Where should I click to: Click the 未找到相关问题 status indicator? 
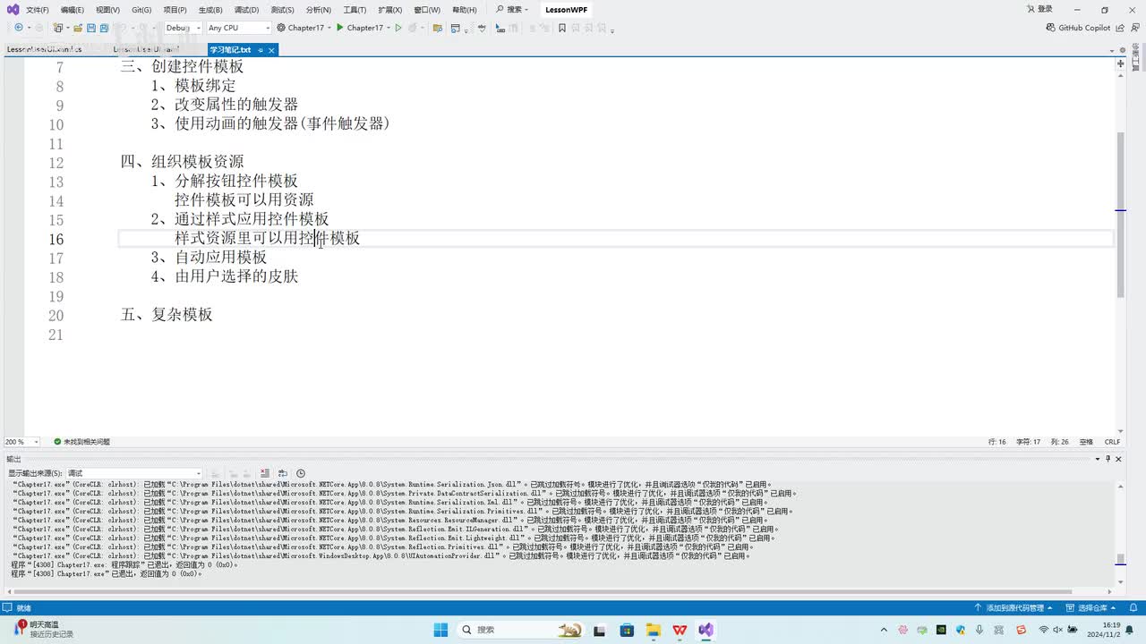point(81,442)
